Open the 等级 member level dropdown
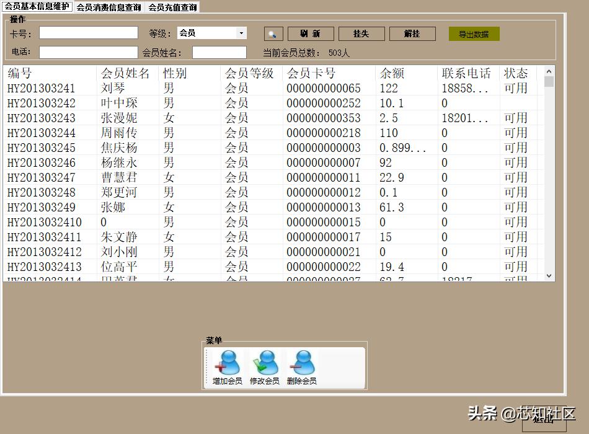 click(211, 33)
